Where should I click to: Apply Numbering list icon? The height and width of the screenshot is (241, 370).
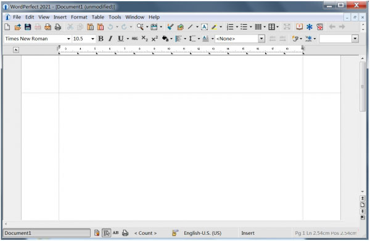pos(230,27)
